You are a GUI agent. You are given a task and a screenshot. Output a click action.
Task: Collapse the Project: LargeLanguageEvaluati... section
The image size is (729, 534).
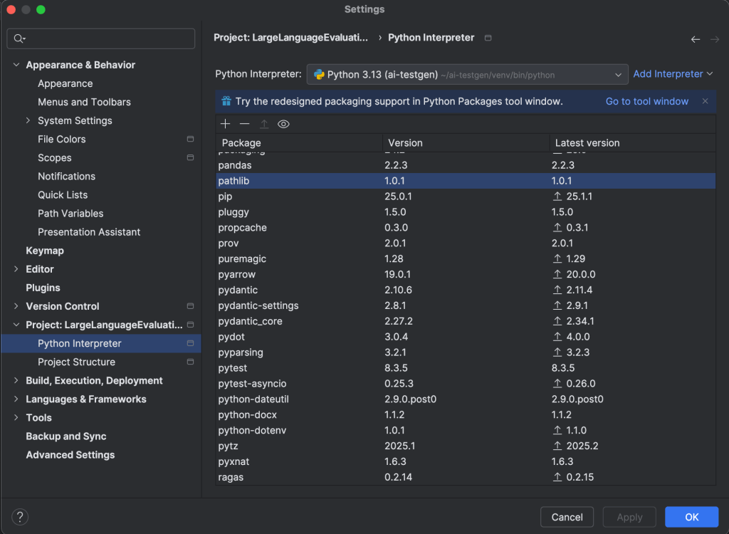point(16,325)
